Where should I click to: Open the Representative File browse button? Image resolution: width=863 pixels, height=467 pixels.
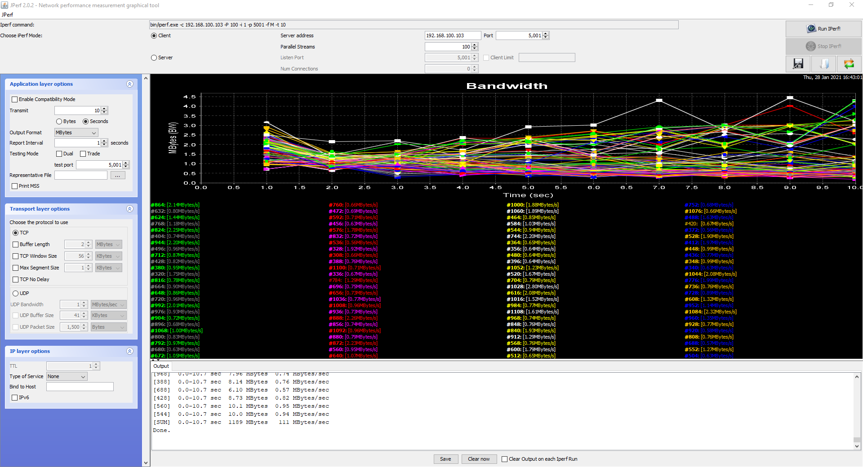(x=118, y=175)
